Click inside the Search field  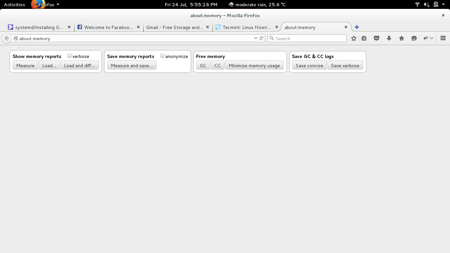click(x=306, y=38)
